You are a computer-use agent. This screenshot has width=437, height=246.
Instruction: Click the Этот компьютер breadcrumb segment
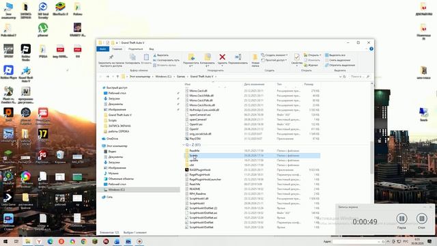point(140,77)
